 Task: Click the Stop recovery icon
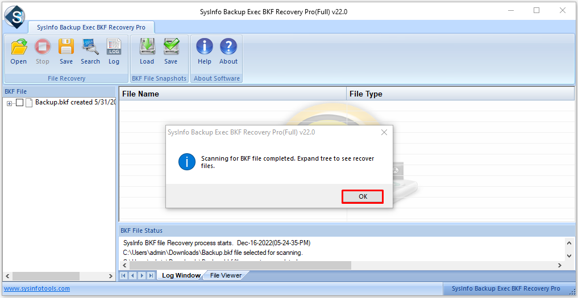coord(43,52)
